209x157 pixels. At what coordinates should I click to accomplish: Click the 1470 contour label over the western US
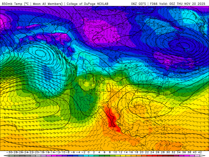pos(92,89)
